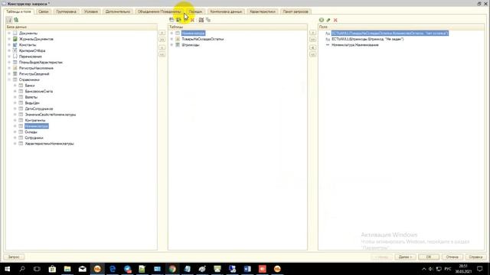Expand Штрихкоды in the Таблицы panel
Viewport: 490px width, 275px height.
click(171, 45)
